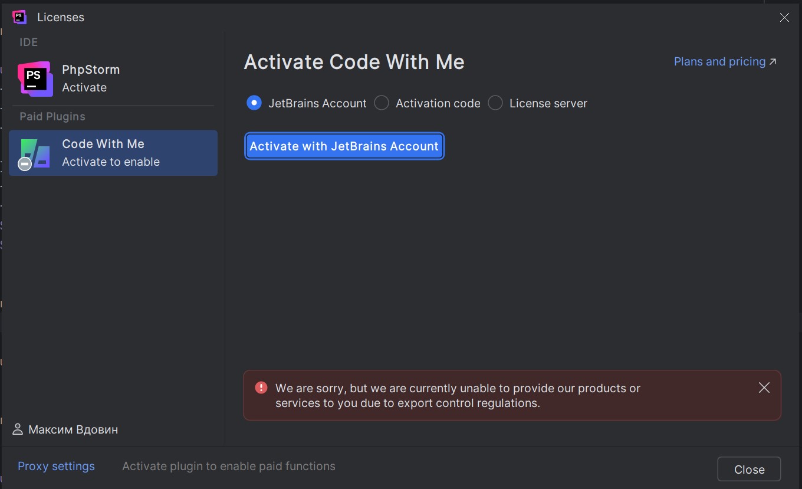Close the Licenses dialog window with X
Image resolution: width=802 pixels, height=489 pixels.
[x=784, y=18]
